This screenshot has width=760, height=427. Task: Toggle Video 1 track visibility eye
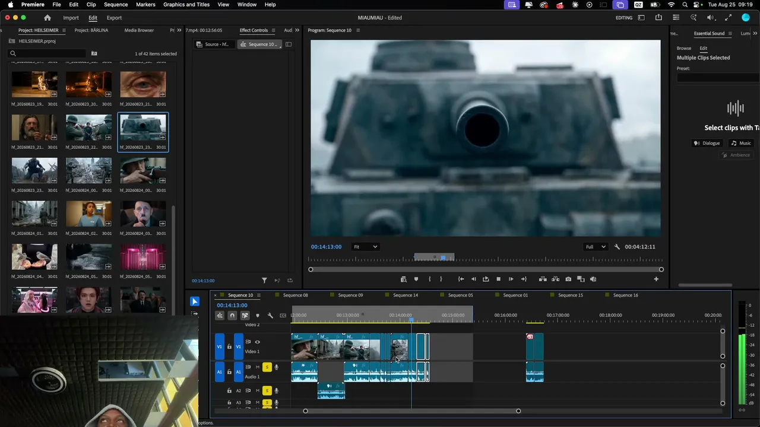(x=257, y=342)
